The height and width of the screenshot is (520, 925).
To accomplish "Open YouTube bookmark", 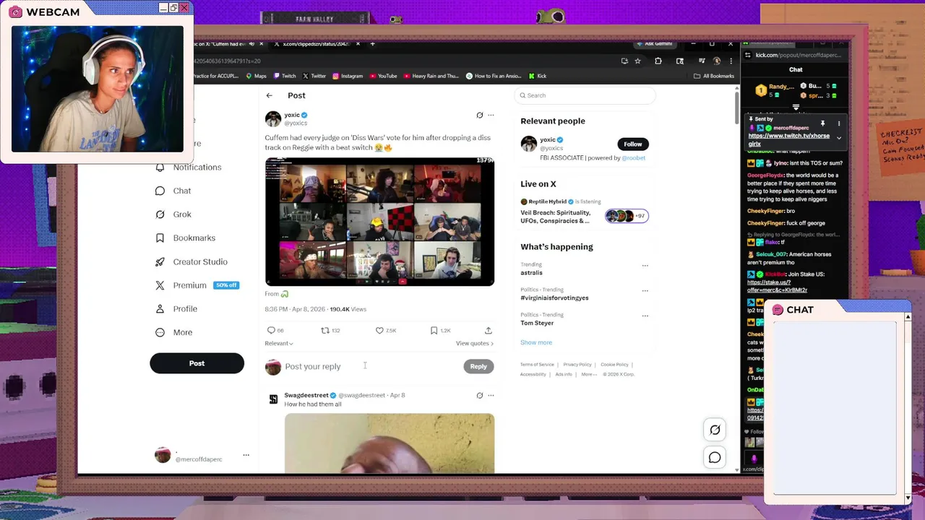I will pos(383,76).
